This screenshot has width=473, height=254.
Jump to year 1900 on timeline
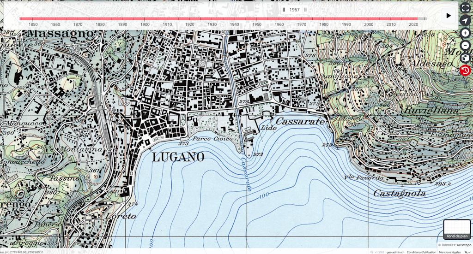145,19
